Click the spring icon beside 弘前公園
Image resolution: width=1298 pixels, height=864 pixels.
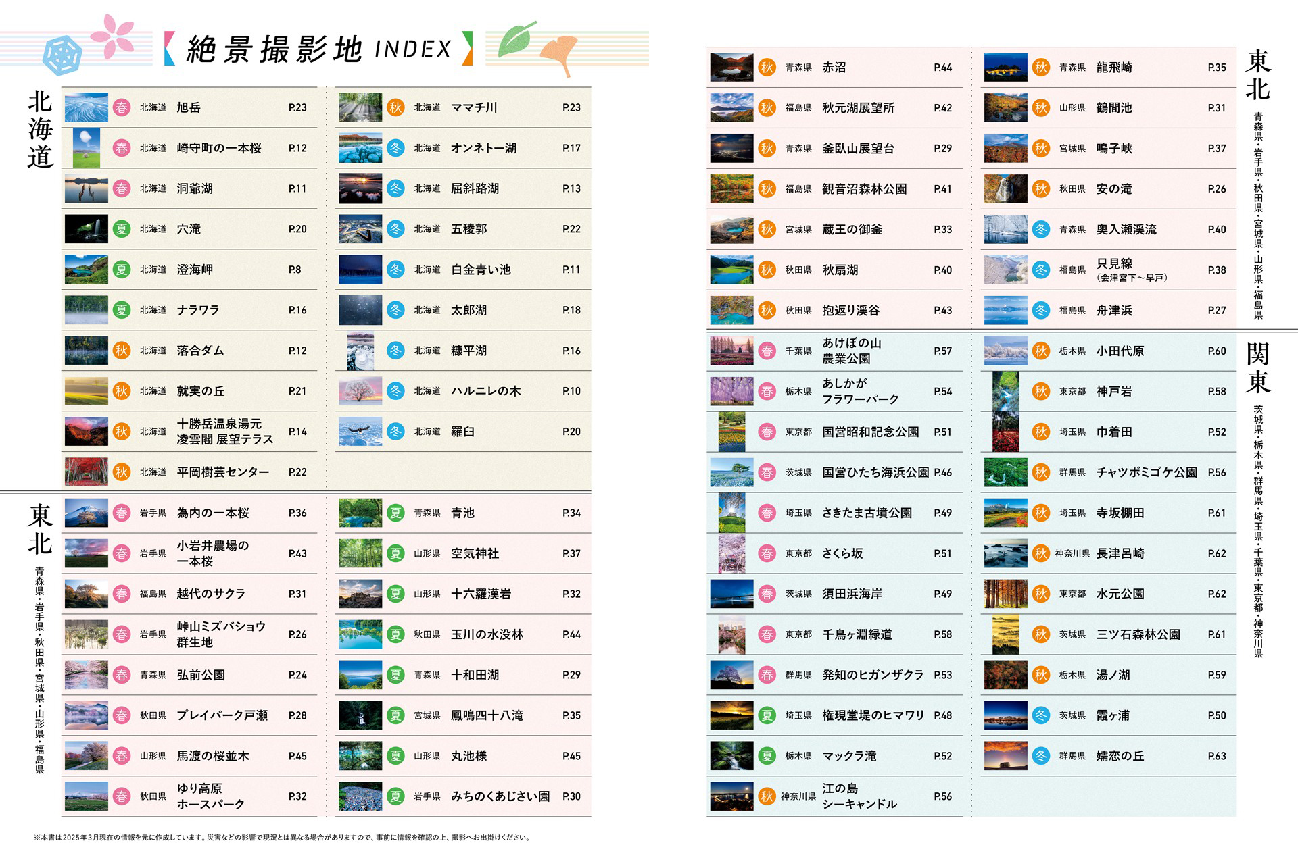(x=121, y=675)
